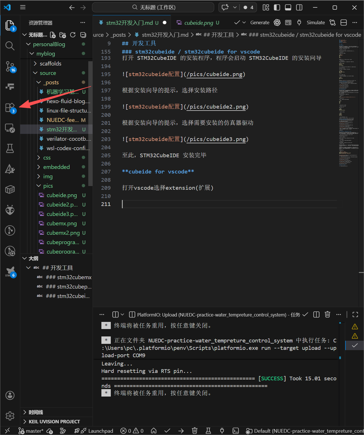Toggle the bottom panel visibility
Screen dimensions: 364x435
pyautogui.click(x=288, y=7)
